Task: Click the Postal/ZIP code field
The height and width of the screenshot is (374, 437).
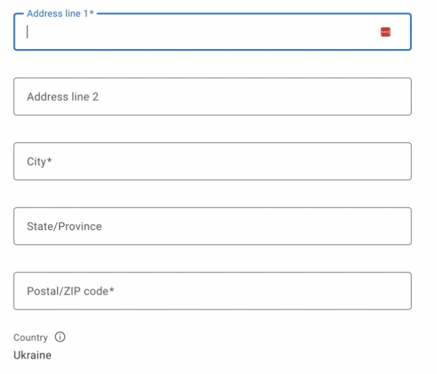Action: coord(212,291)
